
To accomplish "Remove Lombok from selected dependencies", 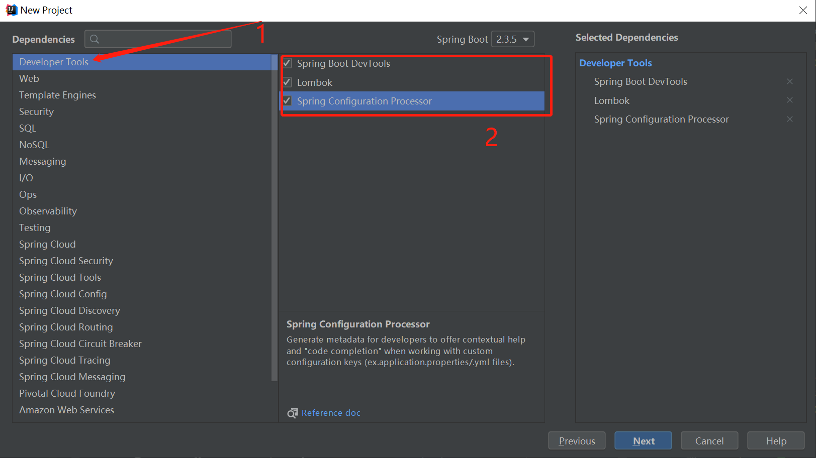I will click(790, 100).
